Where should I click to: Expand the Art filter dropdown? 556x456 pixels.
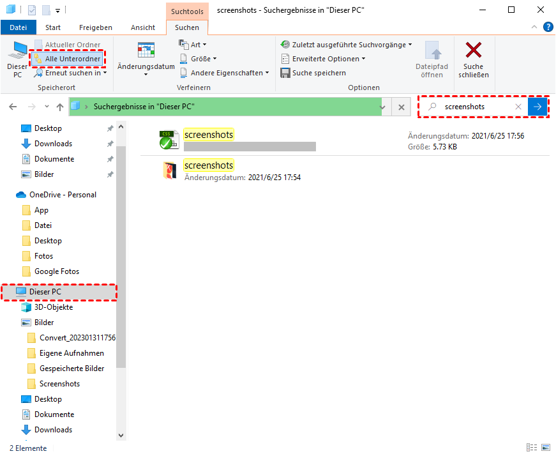click(193, 45)
